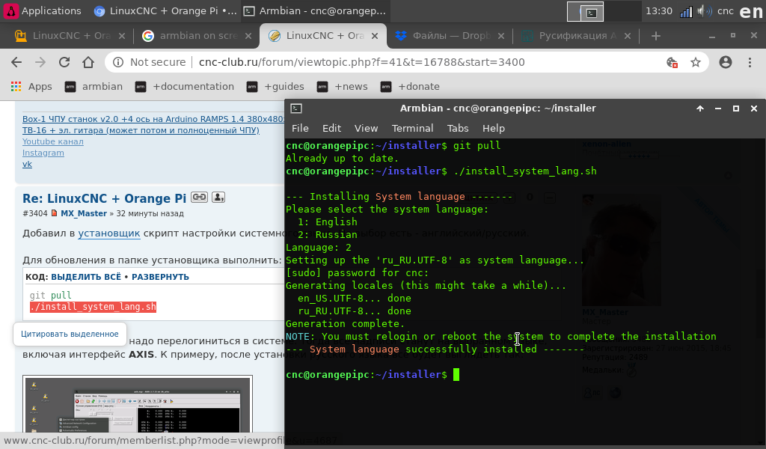Close the armbian on scre tab
This screenshot has height=449, width=766.
(248, 36)
